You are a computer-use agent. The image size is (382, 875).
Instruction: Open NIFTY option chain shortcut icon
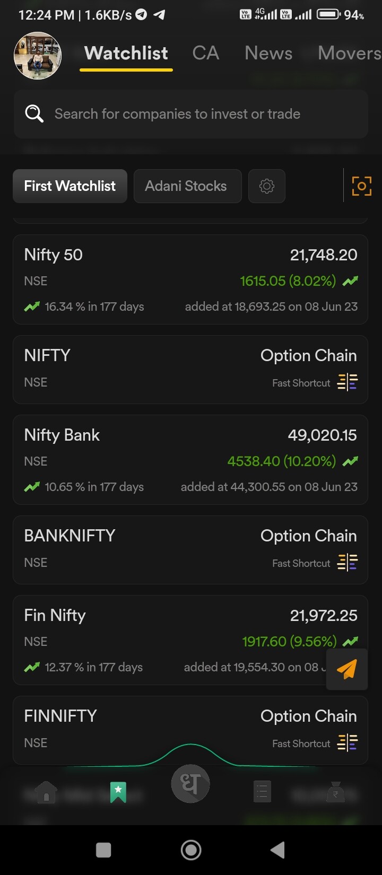[x=348, y=382]
